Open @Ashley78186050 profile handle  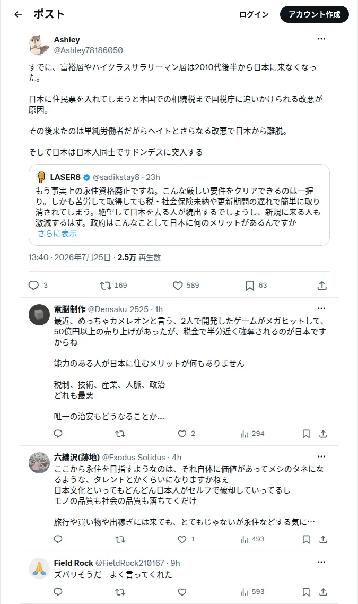[x=89, y=50]
